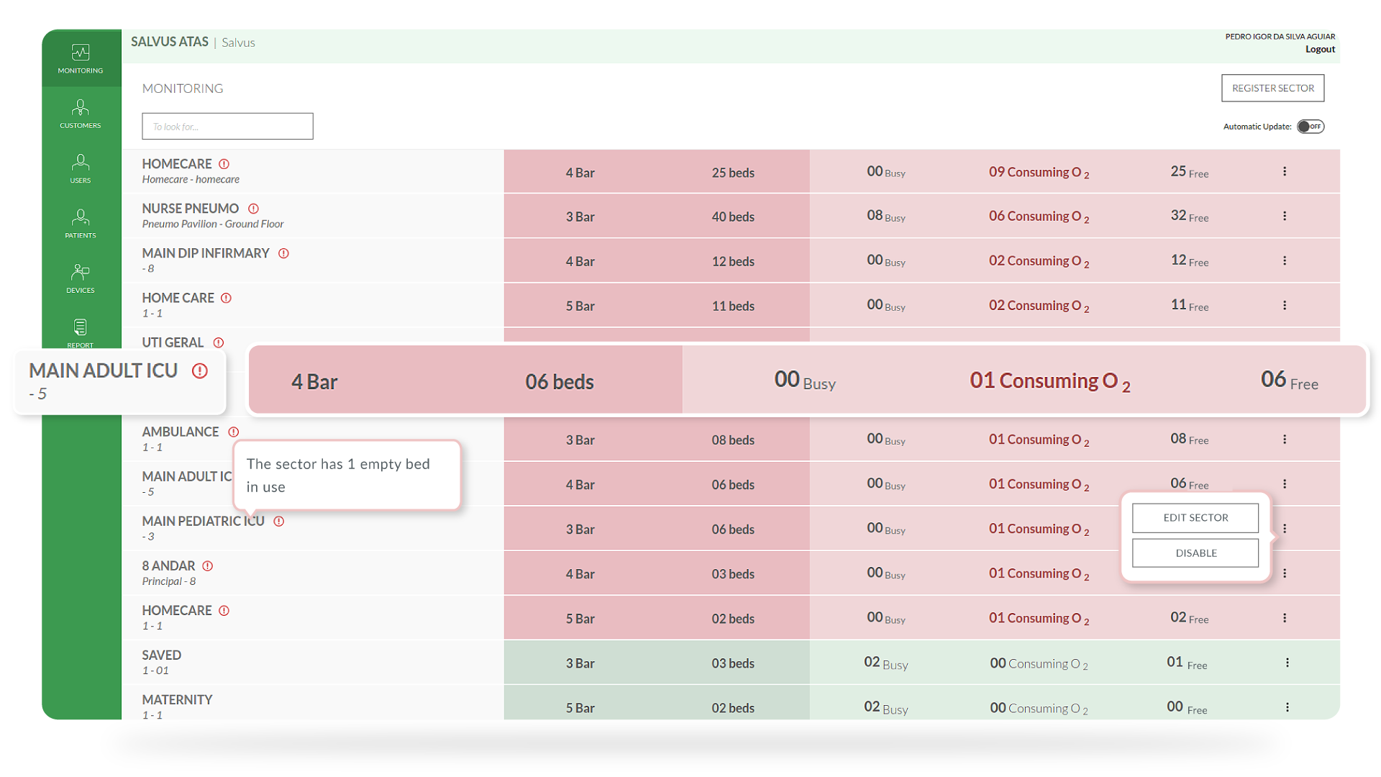The width and height of the screenshot is (1381, 777).
Task: Click the REGISTER SECTOR button
Action: click(x=1271, y=87)
